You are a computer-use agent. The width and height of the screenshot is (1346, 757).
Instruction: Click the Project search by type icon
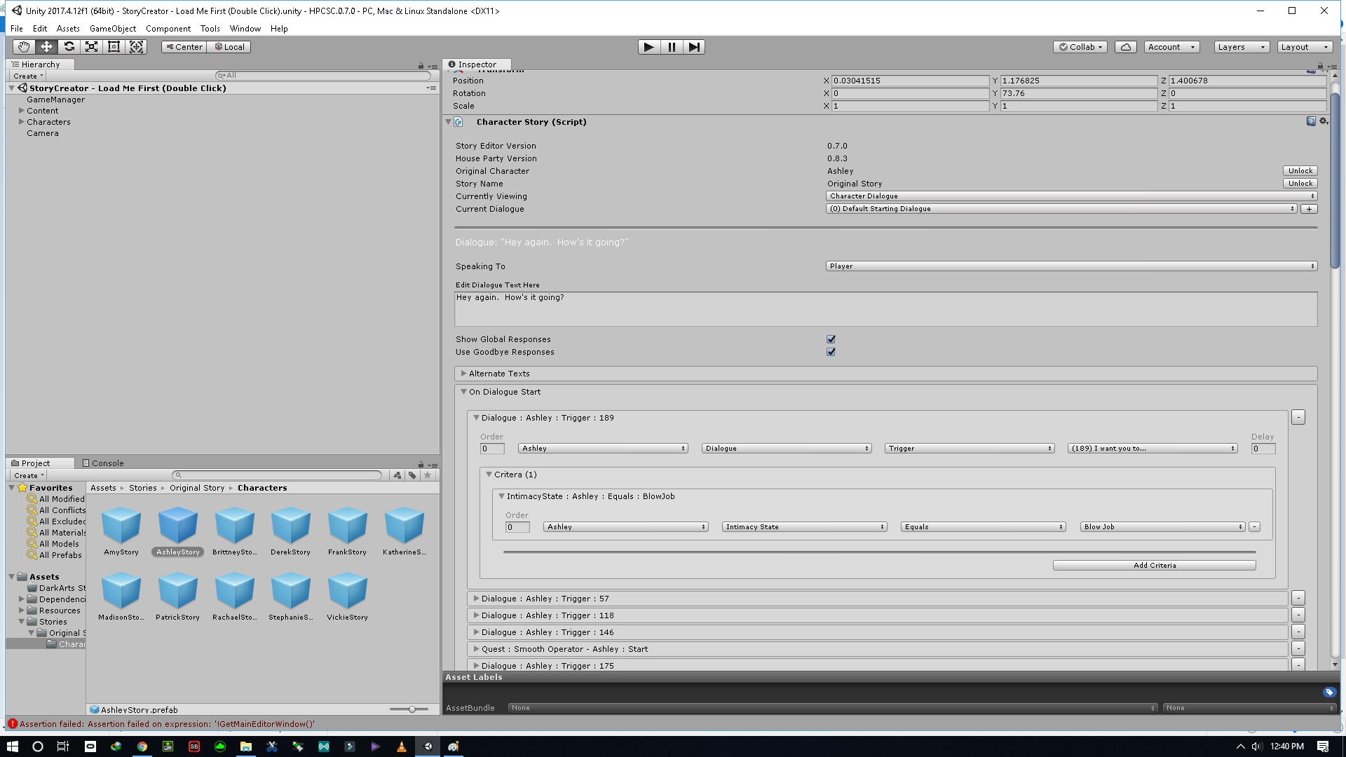[x=397, y=475]
